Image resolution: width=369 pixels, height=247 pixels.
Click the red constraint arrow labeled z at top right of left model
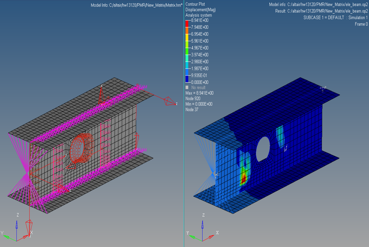click(x=169, y=101)
